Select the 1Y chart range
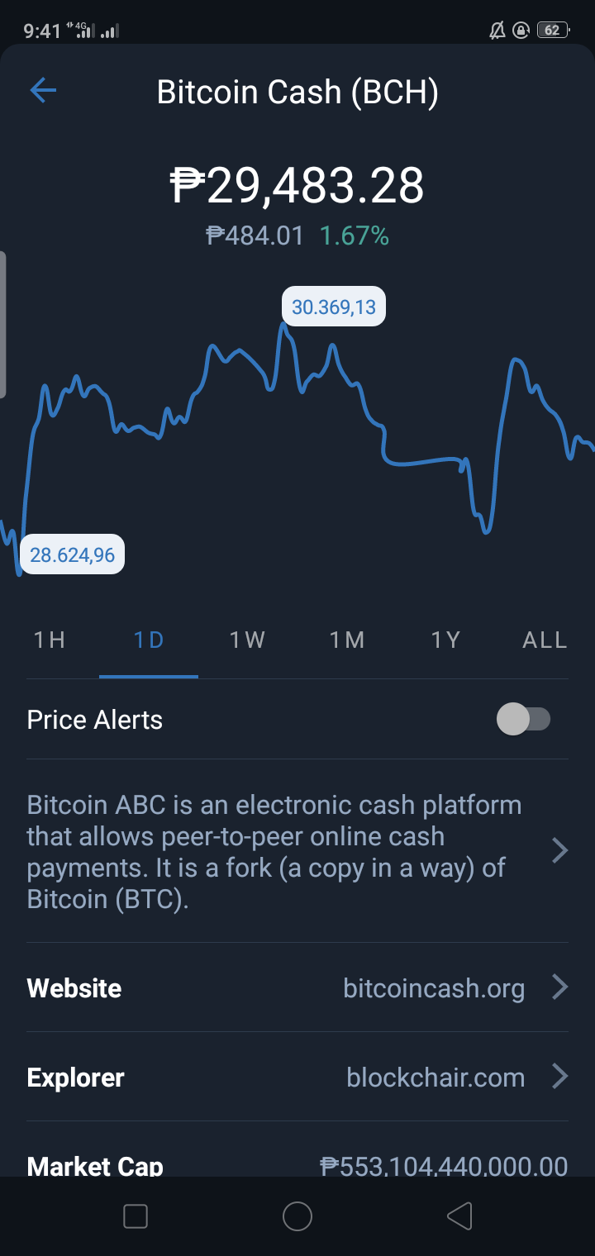This screenshot has width=595, height=1256. pos(446,640)
